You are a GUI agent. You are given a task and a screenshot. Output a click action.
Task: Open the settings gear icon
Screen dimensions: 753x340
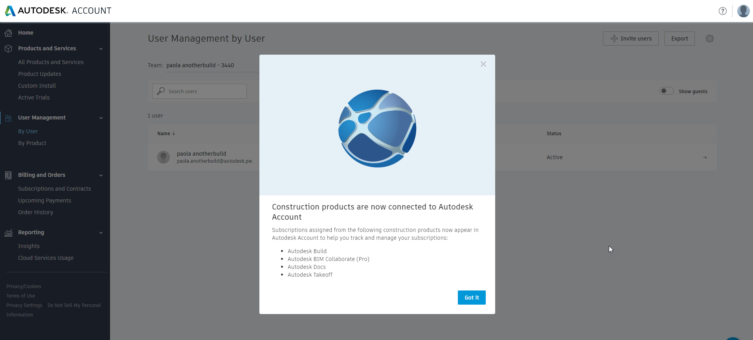(x=709, y=39)
